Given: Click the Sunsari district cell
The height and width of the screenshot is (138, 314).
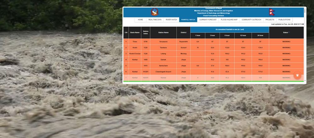Looking at the screenshot, I should 183,48.
